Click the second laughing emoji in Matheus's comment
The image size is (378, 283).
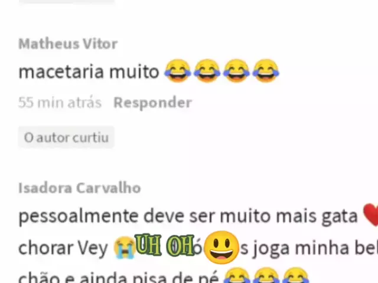point(207,71)
